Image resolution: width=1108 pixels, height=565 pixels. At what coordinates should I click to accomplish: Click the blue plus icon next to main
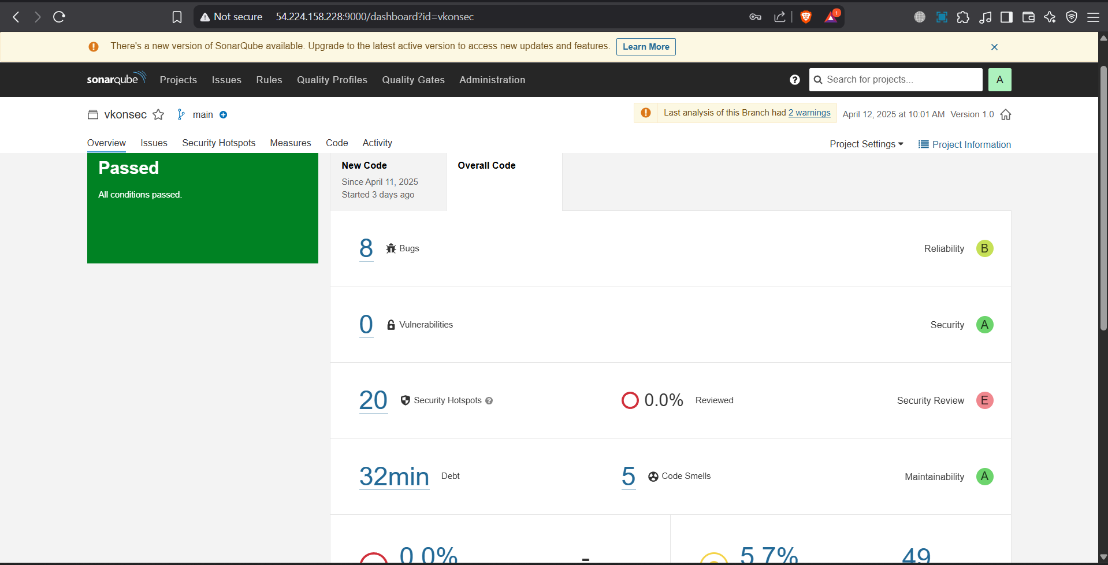tap(224, 115)
